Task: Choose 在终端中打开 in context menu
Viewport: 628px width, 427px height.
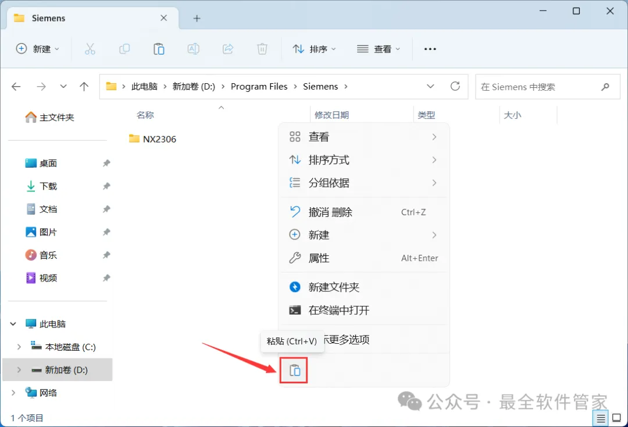Action: pyautogui.click(x=363, y=310)
